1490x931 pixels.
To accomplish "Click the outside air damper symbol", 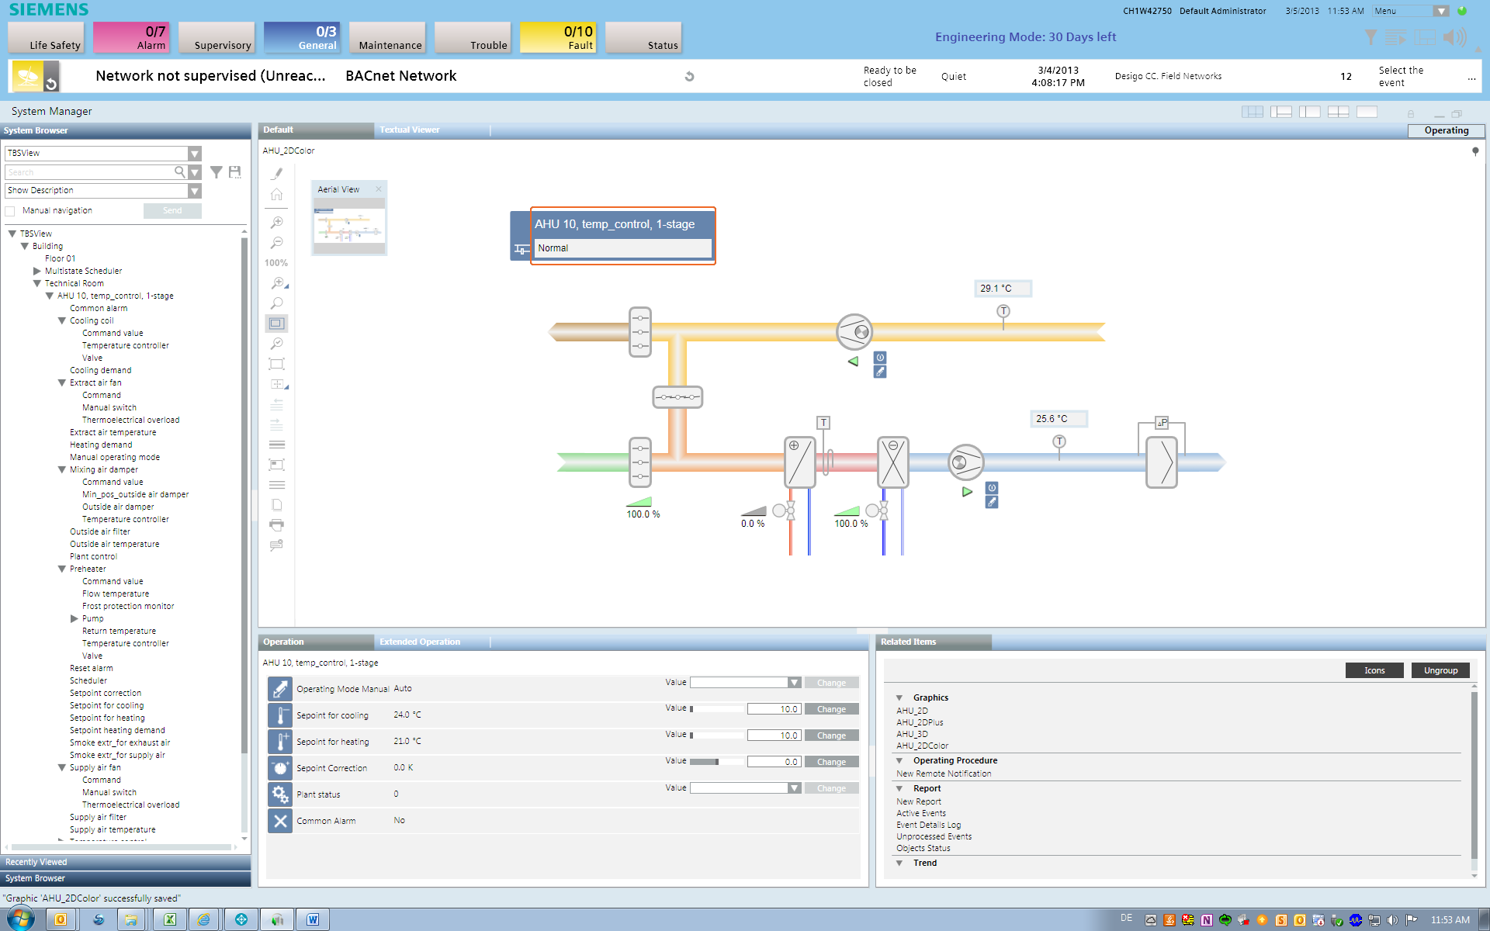I will (640, 462).
